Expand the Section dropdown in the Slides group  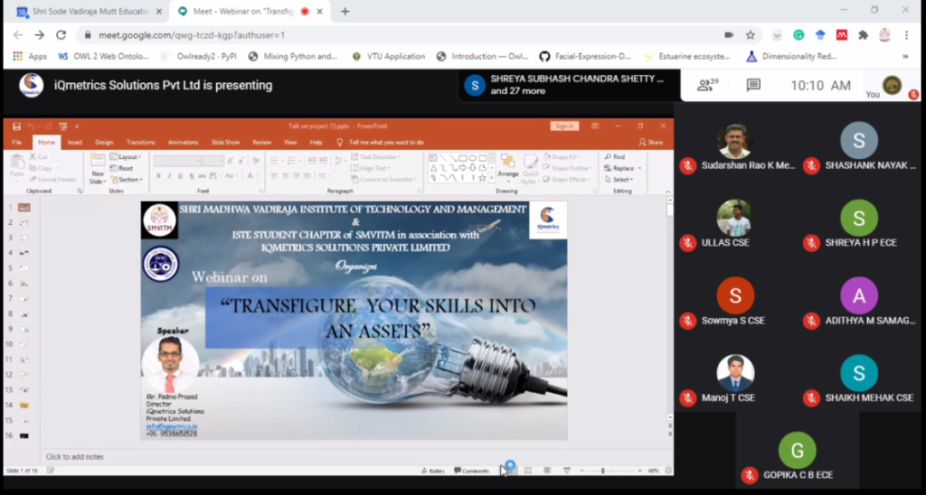tap(128, 180)
